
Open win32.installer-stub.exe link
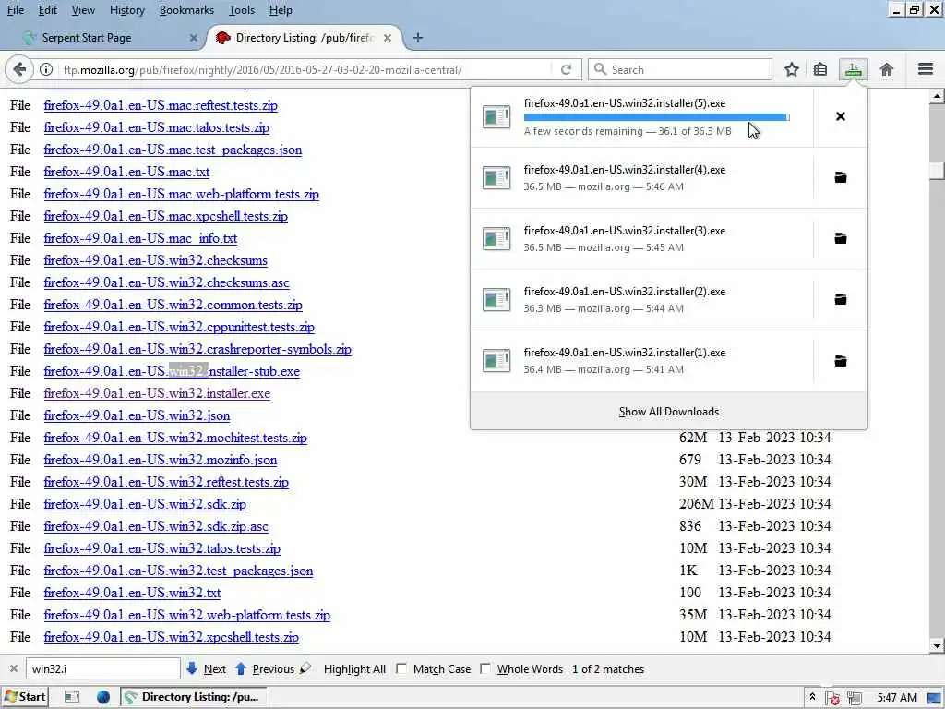(172, 371)
